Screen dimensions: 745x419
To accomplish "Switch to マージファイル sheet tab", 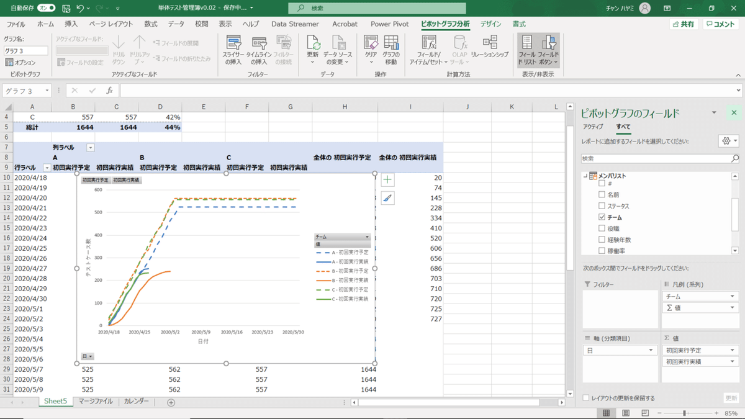I will (96, 402).
